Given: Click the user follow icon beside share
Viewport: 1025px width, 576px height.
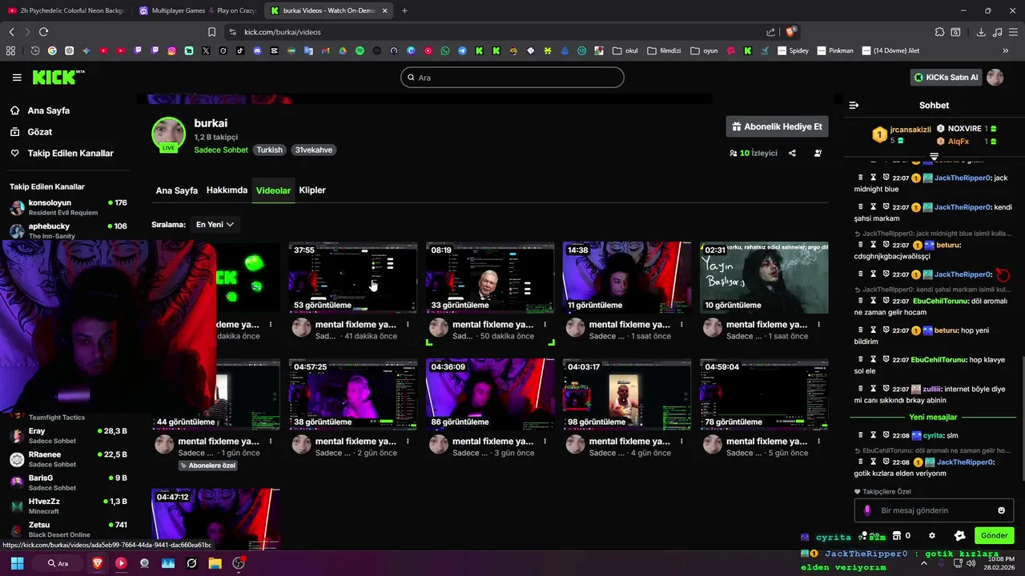Looking at the screenshot, I should pyautogui.click(x=818, y=153).
